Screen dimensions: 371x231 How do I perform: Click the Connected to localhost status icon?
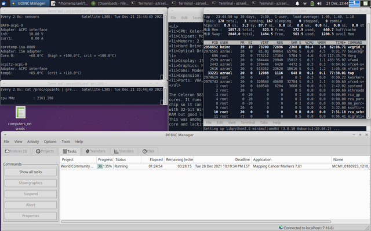(x=281, y=228)
